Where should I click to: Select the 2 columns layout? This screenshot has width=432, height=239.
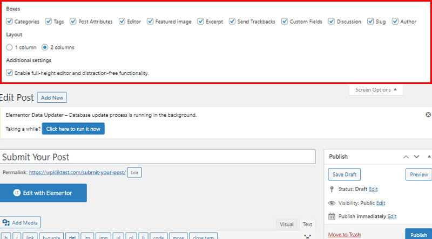pos(45,47)
